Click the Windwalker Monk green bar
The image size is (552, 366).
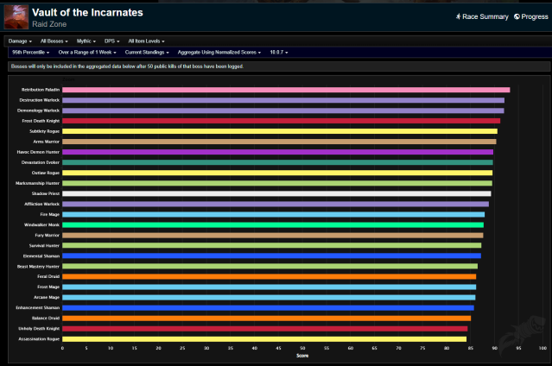pyautogui.click(x=273, y=225)
